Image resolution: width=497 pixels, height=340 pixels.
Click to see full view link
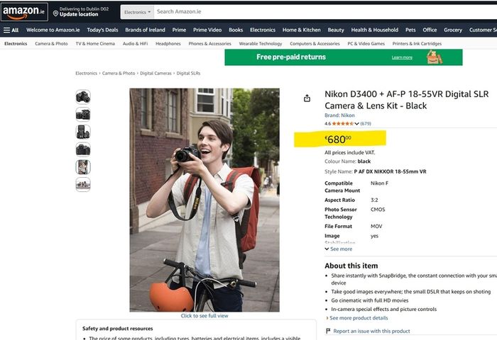(204, 316)
